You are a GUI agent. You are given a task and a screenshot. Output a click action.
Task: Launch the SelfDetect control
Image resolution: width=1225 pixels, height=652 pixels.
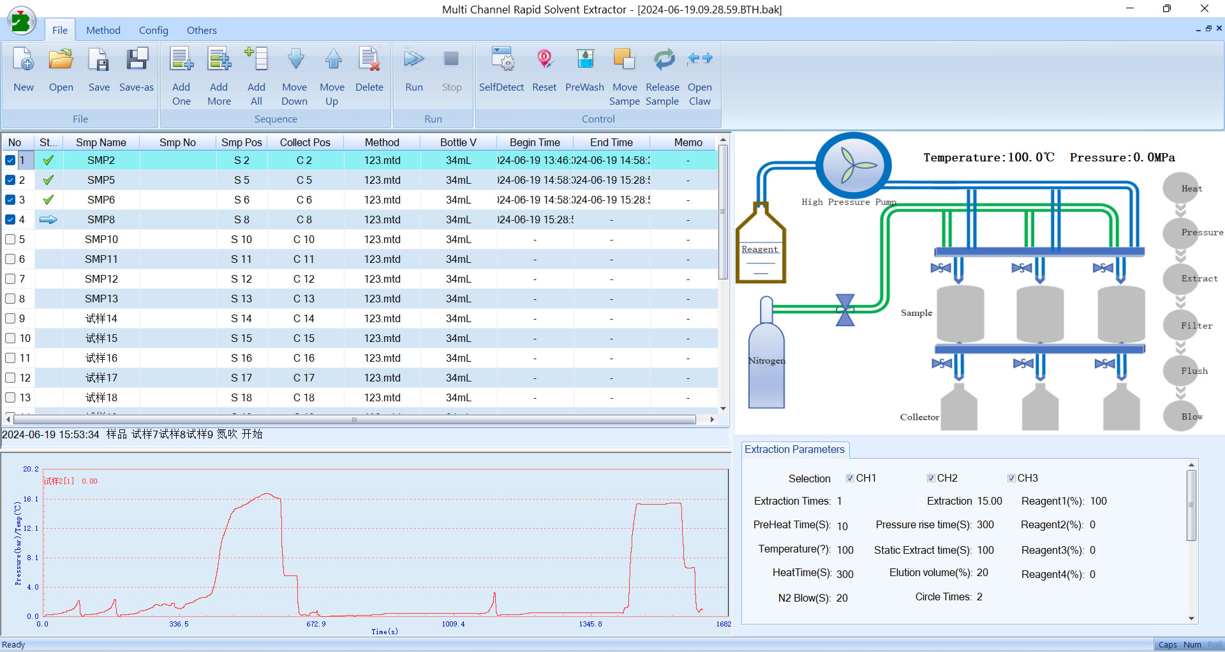[x=502, y=59]
